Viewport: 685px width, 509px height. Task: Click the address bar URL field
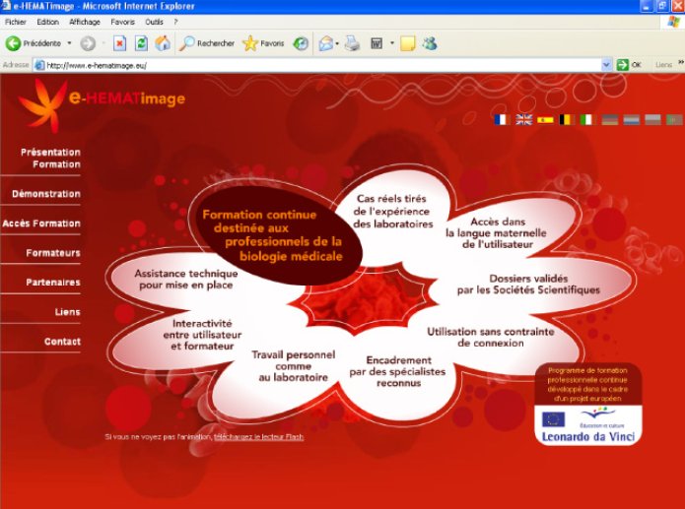tap(323, 65)
